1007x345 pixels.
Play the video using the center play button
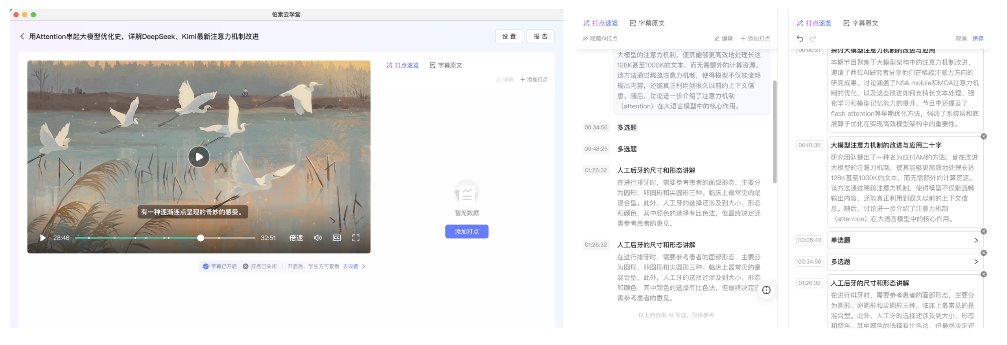pyautogui.click(x=199, y=157)
